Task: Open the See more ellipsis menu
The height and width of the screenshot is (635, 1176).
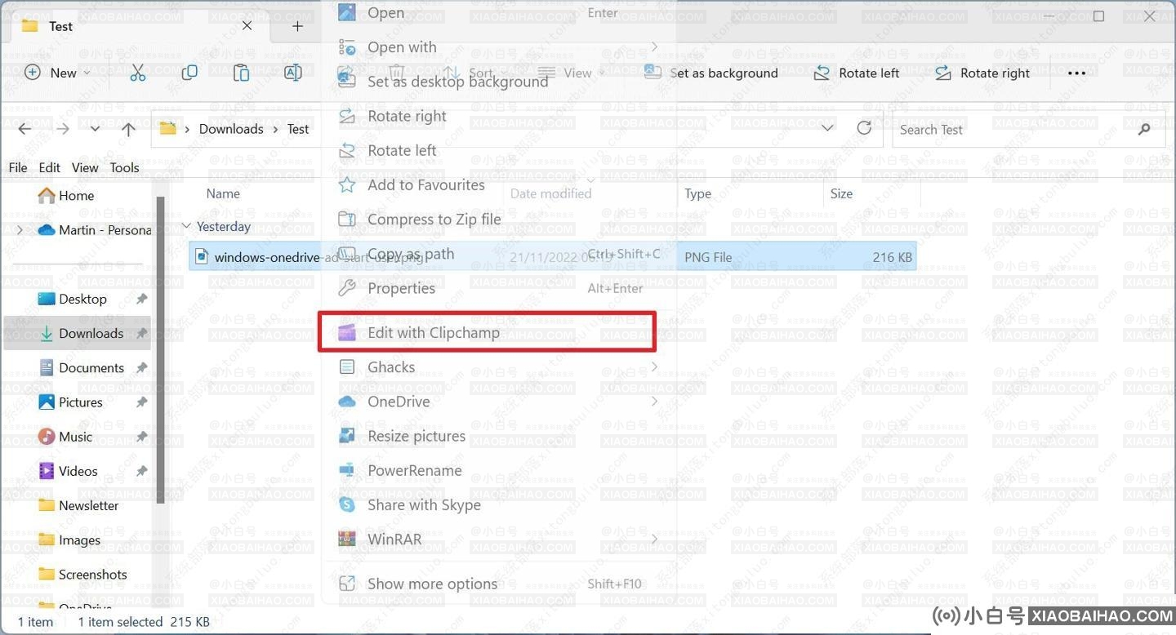Action: (1076, 73)
